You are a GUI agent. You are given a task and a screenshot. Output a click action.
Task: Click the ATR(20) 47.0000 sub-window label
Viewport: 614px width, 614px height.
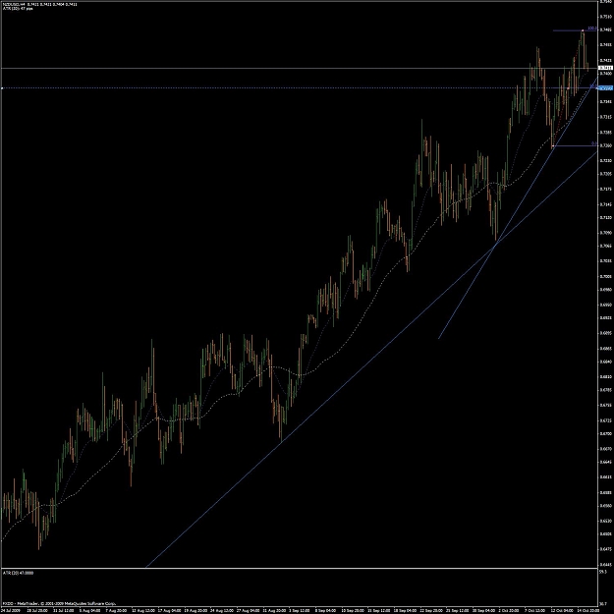pyautogui.click(x=19, y=573)
